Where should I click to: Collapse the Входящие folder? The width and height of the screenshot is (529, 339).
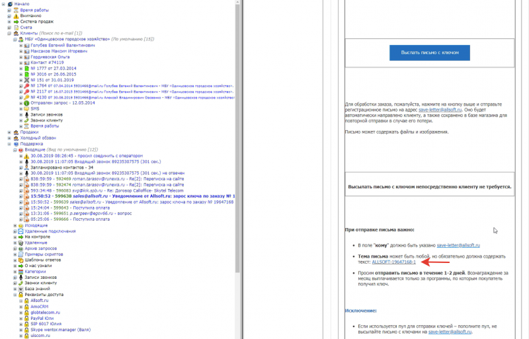[15, 150]
